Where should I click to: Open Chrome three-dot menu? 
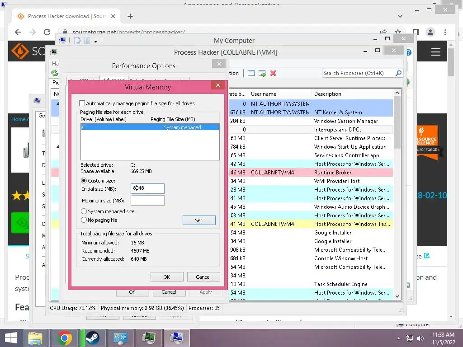click(x=445, y=32)
